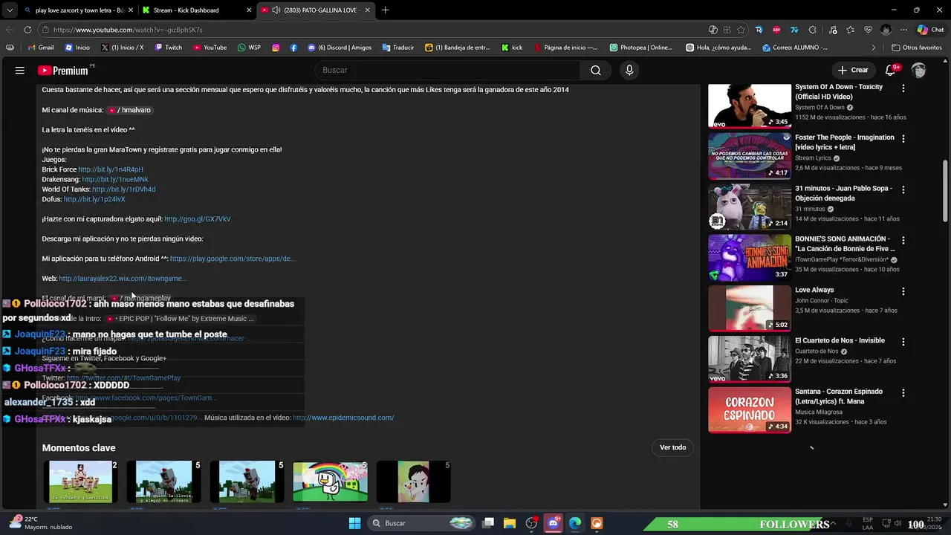Click Ver todo for key moments
This screenshot has width=951, height=535.
click(673, 447)
